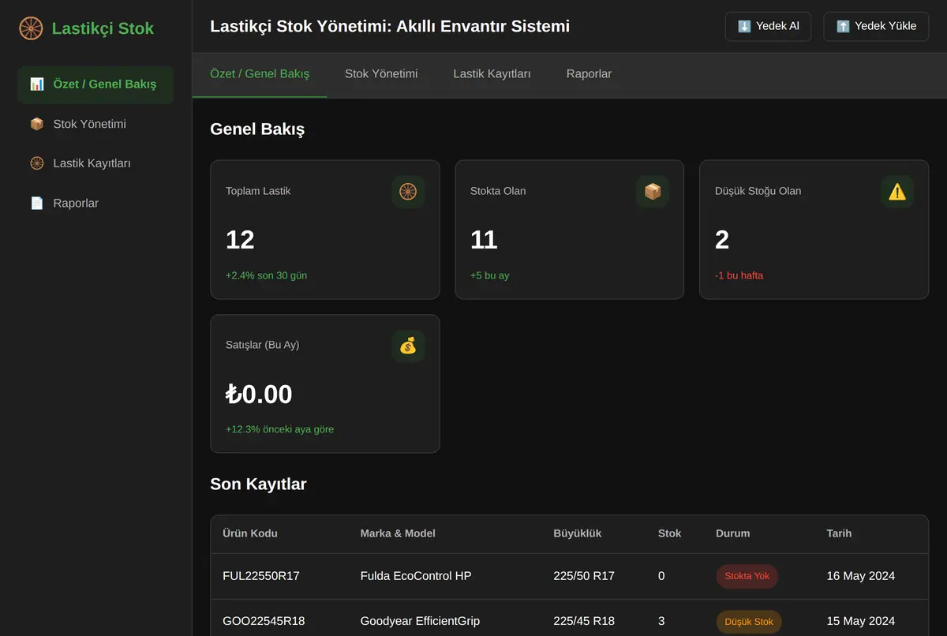The image size is (947, 636).
Task: Click the Ürün Kodu column header
Action: (x=250, y=533)
